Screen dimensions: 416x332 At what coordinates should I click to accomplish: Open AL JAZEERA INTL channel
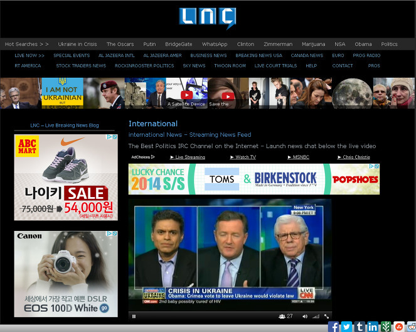click(117, 55)
